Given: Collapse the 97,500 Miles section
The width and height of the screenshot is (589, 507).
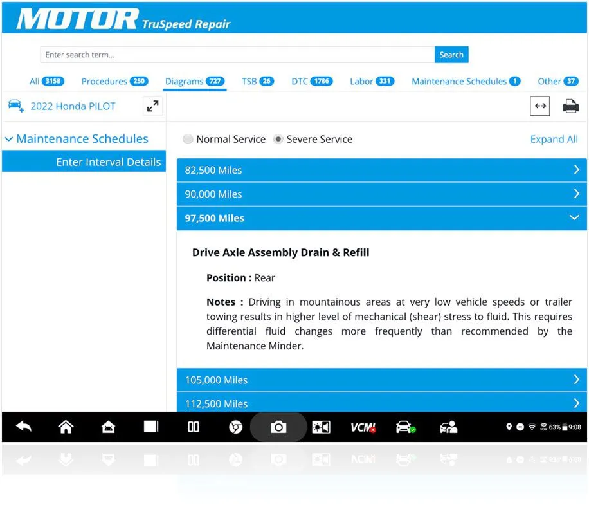Looking at the screenshot, I should pyautogui.click(x=382, y=218).
